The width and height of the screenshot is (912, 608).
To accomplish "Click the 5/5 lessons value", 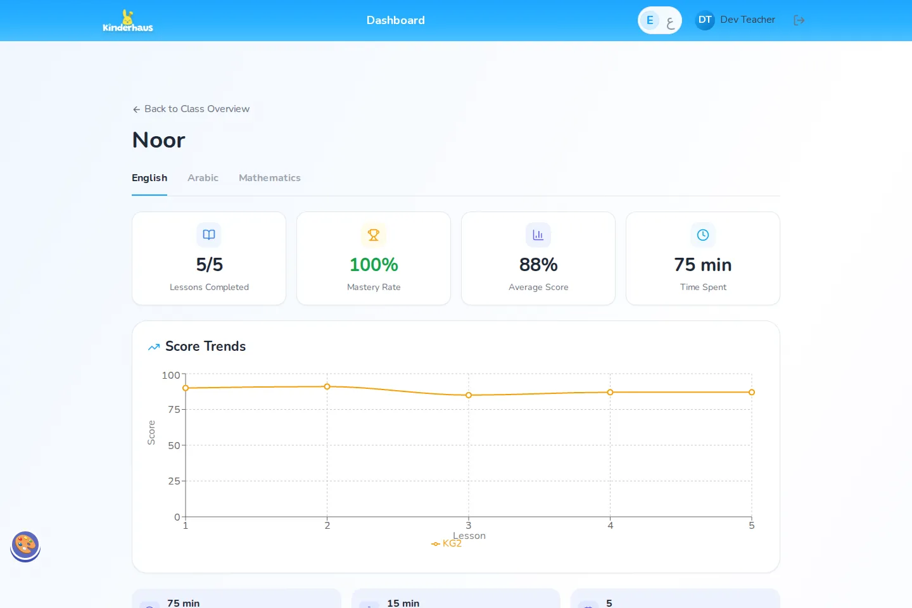I will pyautogui.click(x=209, y=265).
